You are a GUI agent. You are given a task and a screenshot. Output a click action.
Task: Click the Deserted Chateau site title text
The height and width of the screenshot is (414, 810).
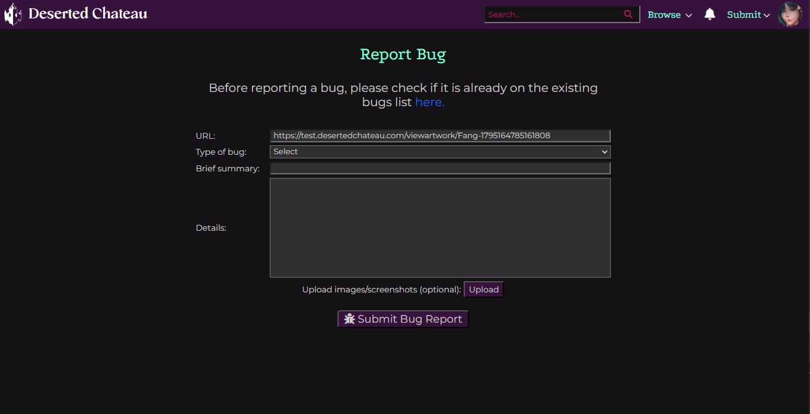[x=88, y=14]
